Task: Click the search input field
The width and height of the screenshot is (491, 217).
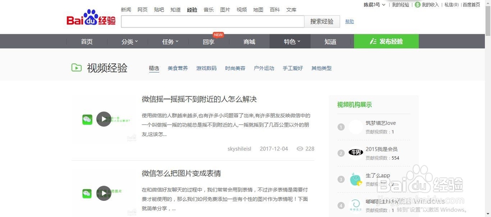Action: point(213,22)
